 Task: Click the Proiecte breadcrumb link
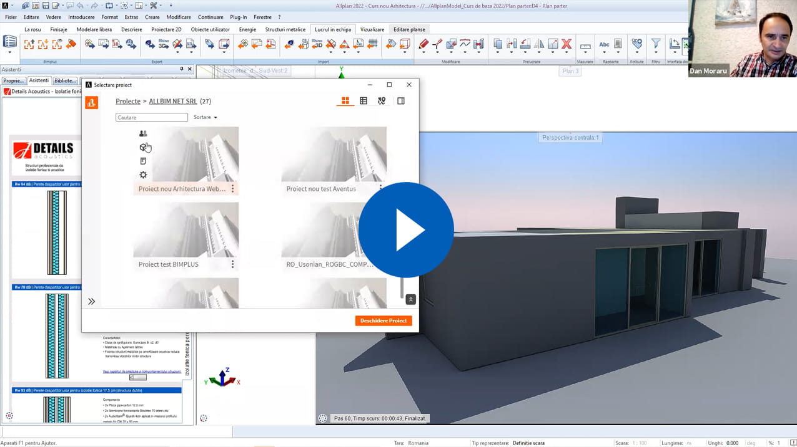(x=128, y=101)
